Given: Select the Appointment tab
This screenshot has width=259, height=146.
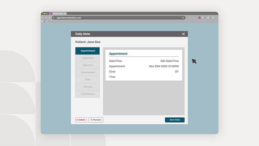Looking at the screenshot, I should [87, 51].
